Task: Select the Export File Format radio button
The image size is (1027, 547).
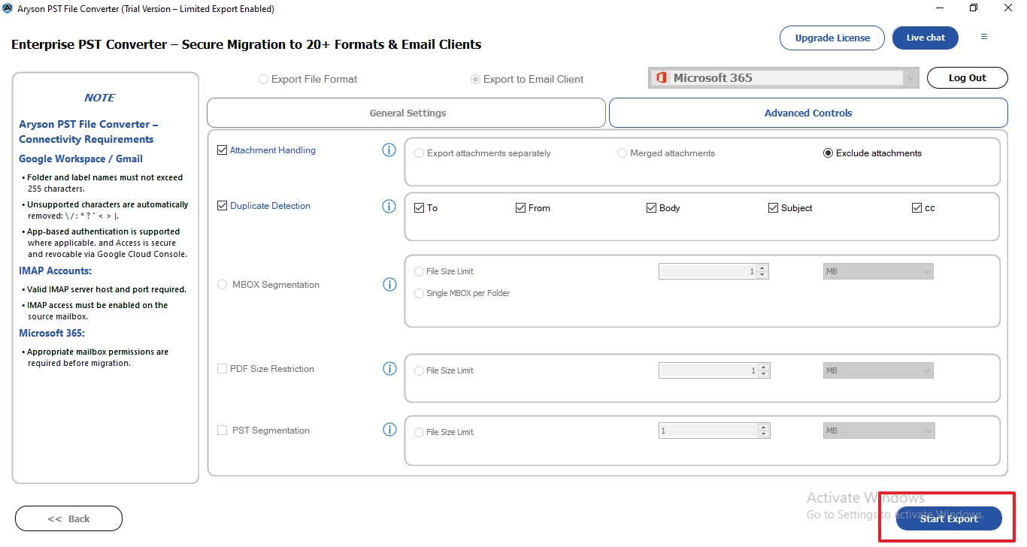Action: click(263, 79)
